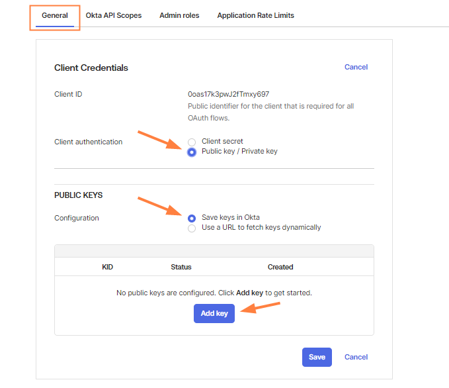The width and height of the screenshot is (449, 388).
Task: Click the blue Save button
Action: [x=317, y=357]
